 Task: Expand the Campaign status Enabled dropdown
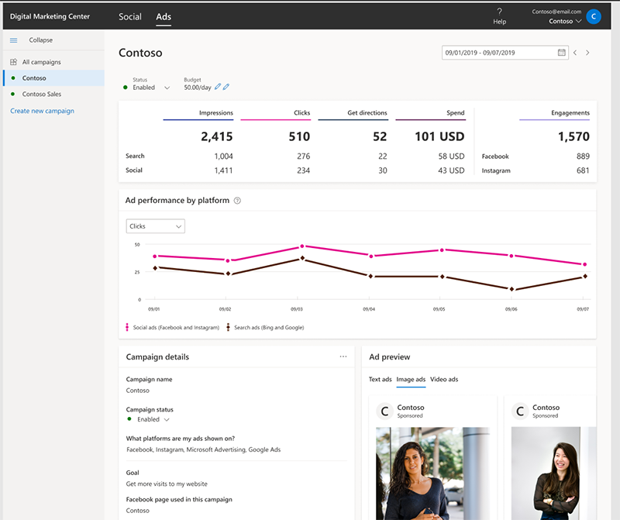[167, 419]
